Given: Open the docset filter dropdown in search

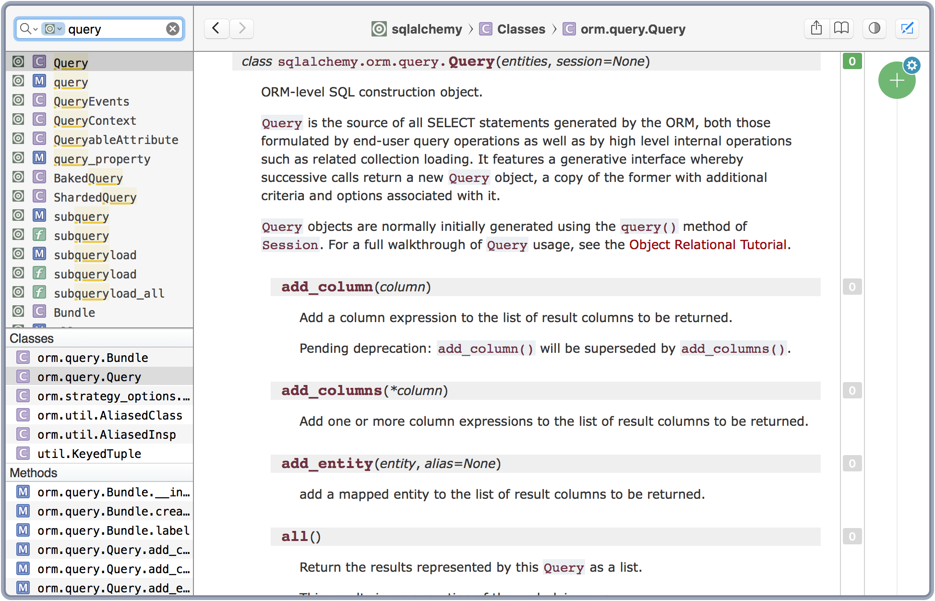Looking at the screenshot, I should pos(53,29).
